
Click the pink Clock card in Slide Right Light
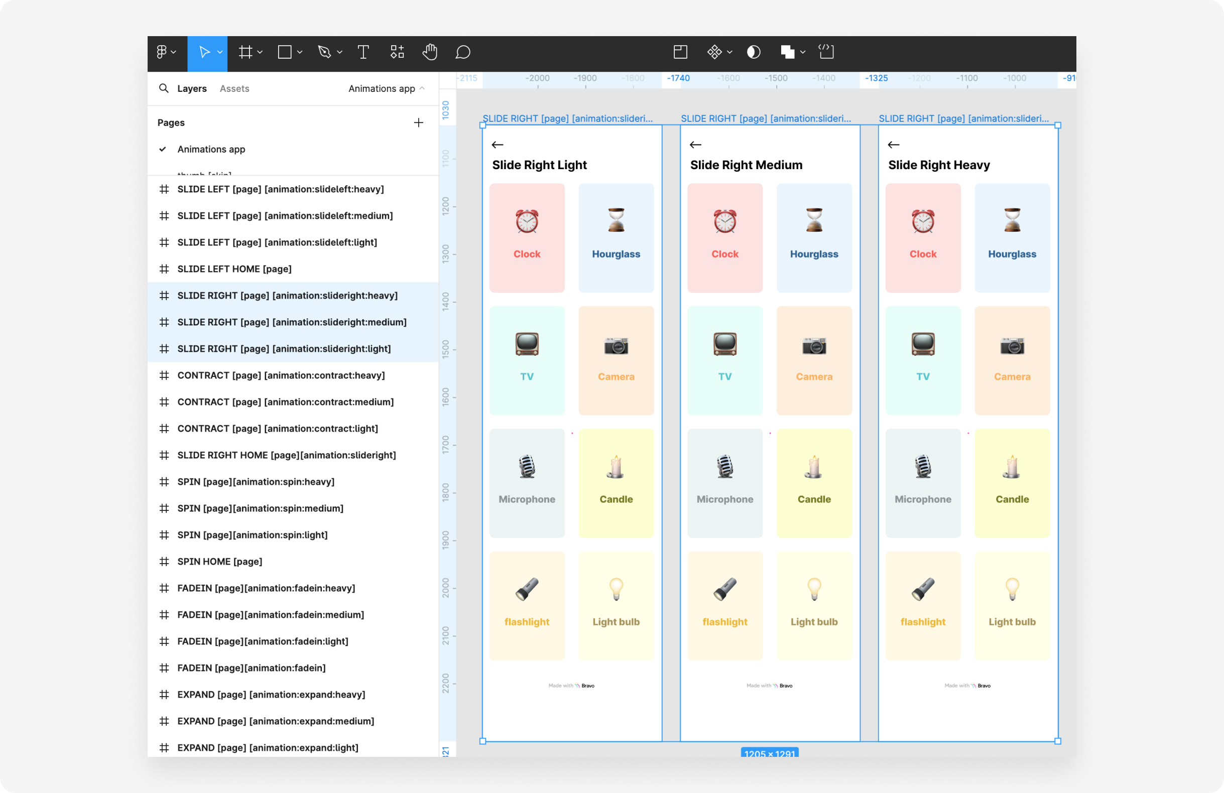(x=527, y=237)
